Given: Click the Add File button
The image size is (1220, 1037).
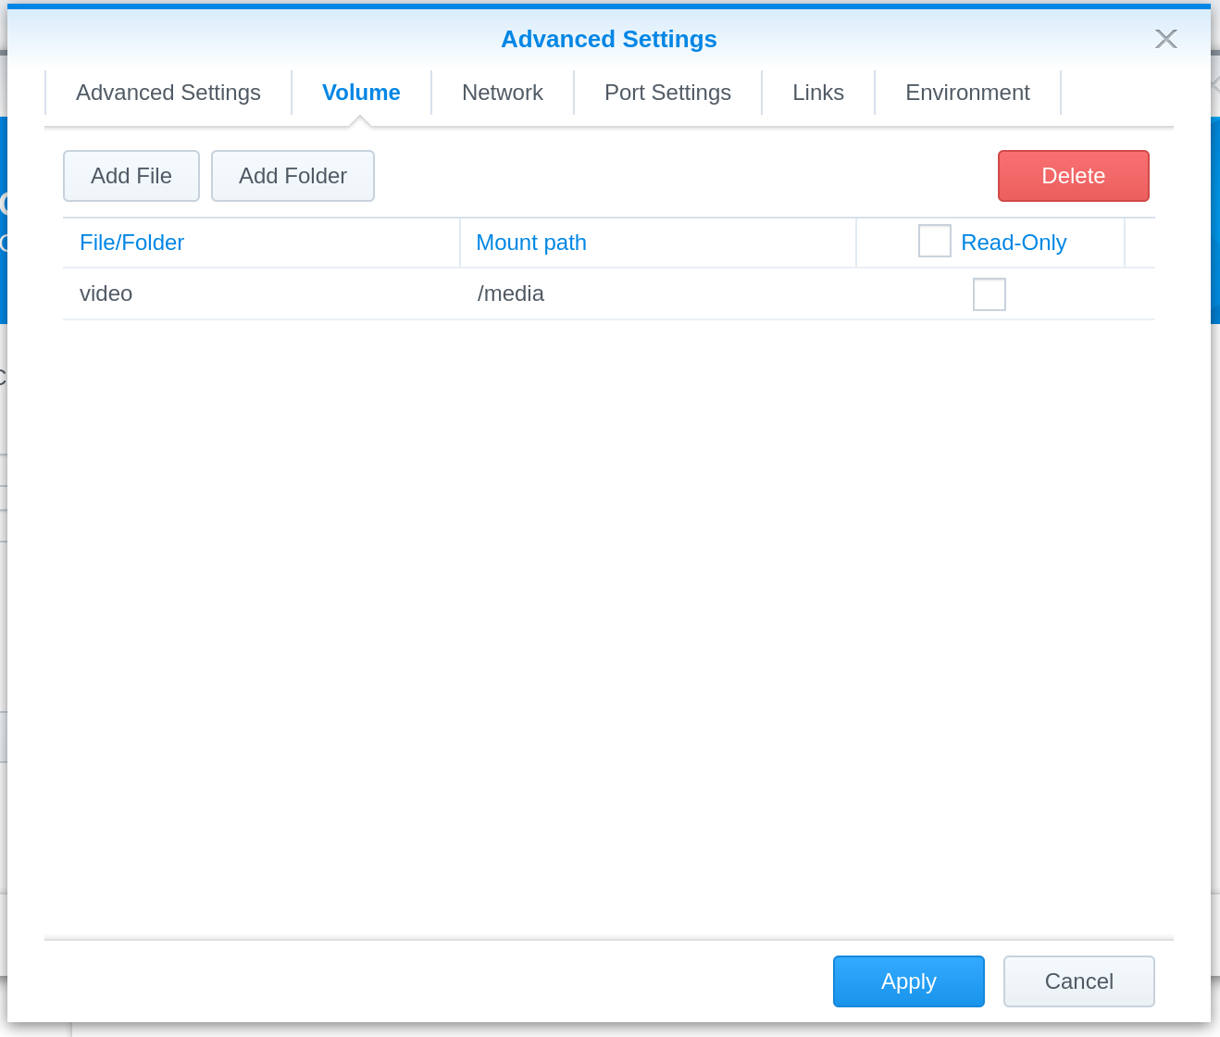Looking at the screenshot, I should [131, 176].
